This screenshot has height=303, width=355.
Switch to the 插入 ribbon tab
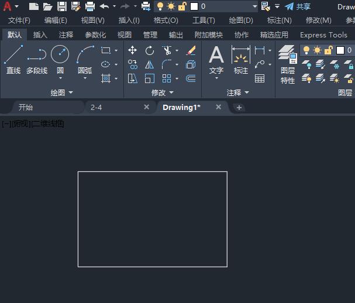tap(40, 35)
